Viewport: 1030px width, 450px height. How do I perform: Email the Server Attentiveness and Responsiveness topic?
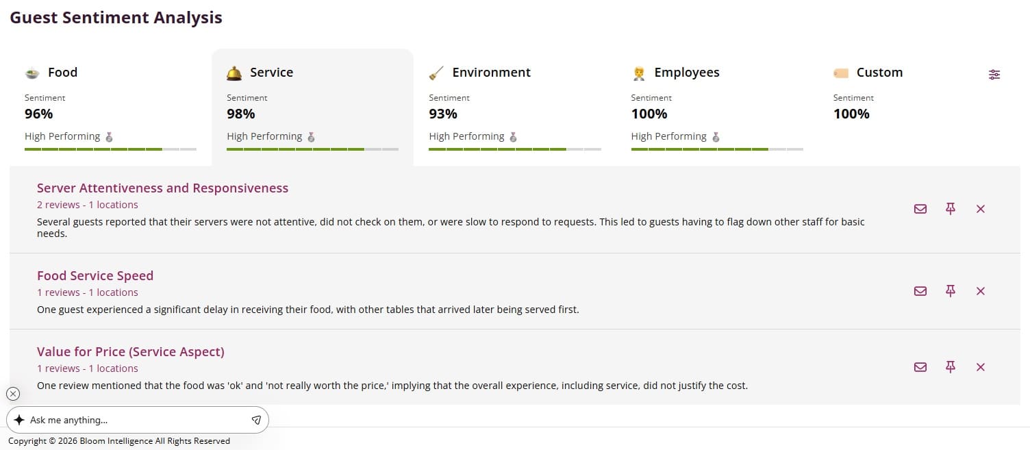click(x=920, y=209)
